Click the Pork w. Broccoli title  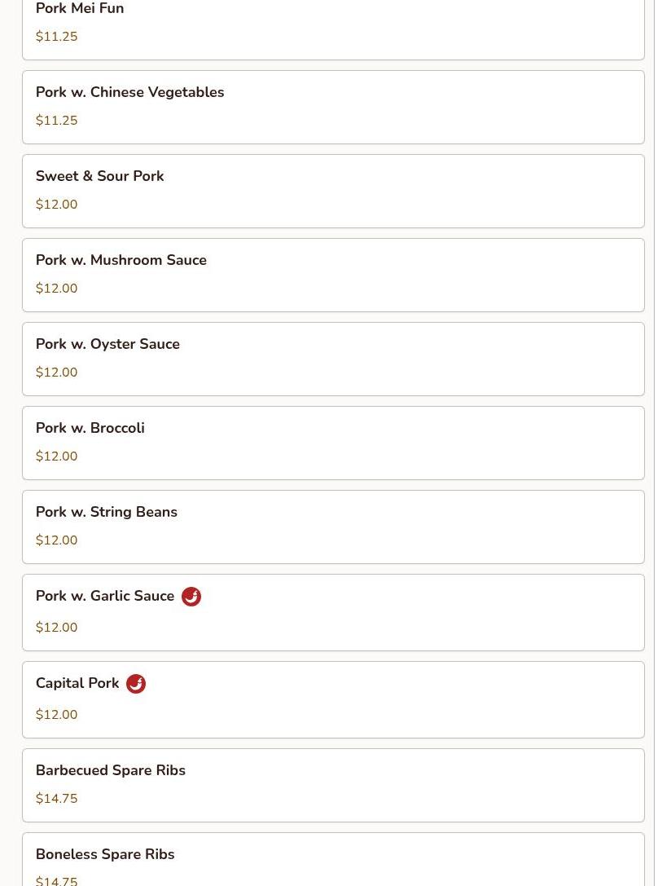click(90, 428)
